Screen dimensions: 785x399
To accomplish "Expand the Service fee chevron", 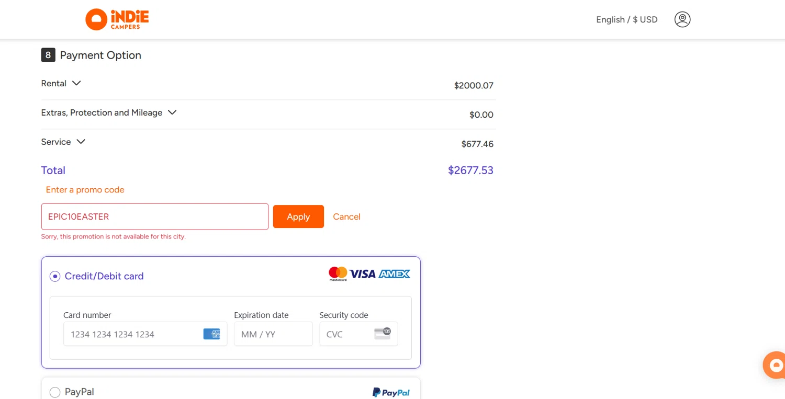I will (x=81, y=142).
